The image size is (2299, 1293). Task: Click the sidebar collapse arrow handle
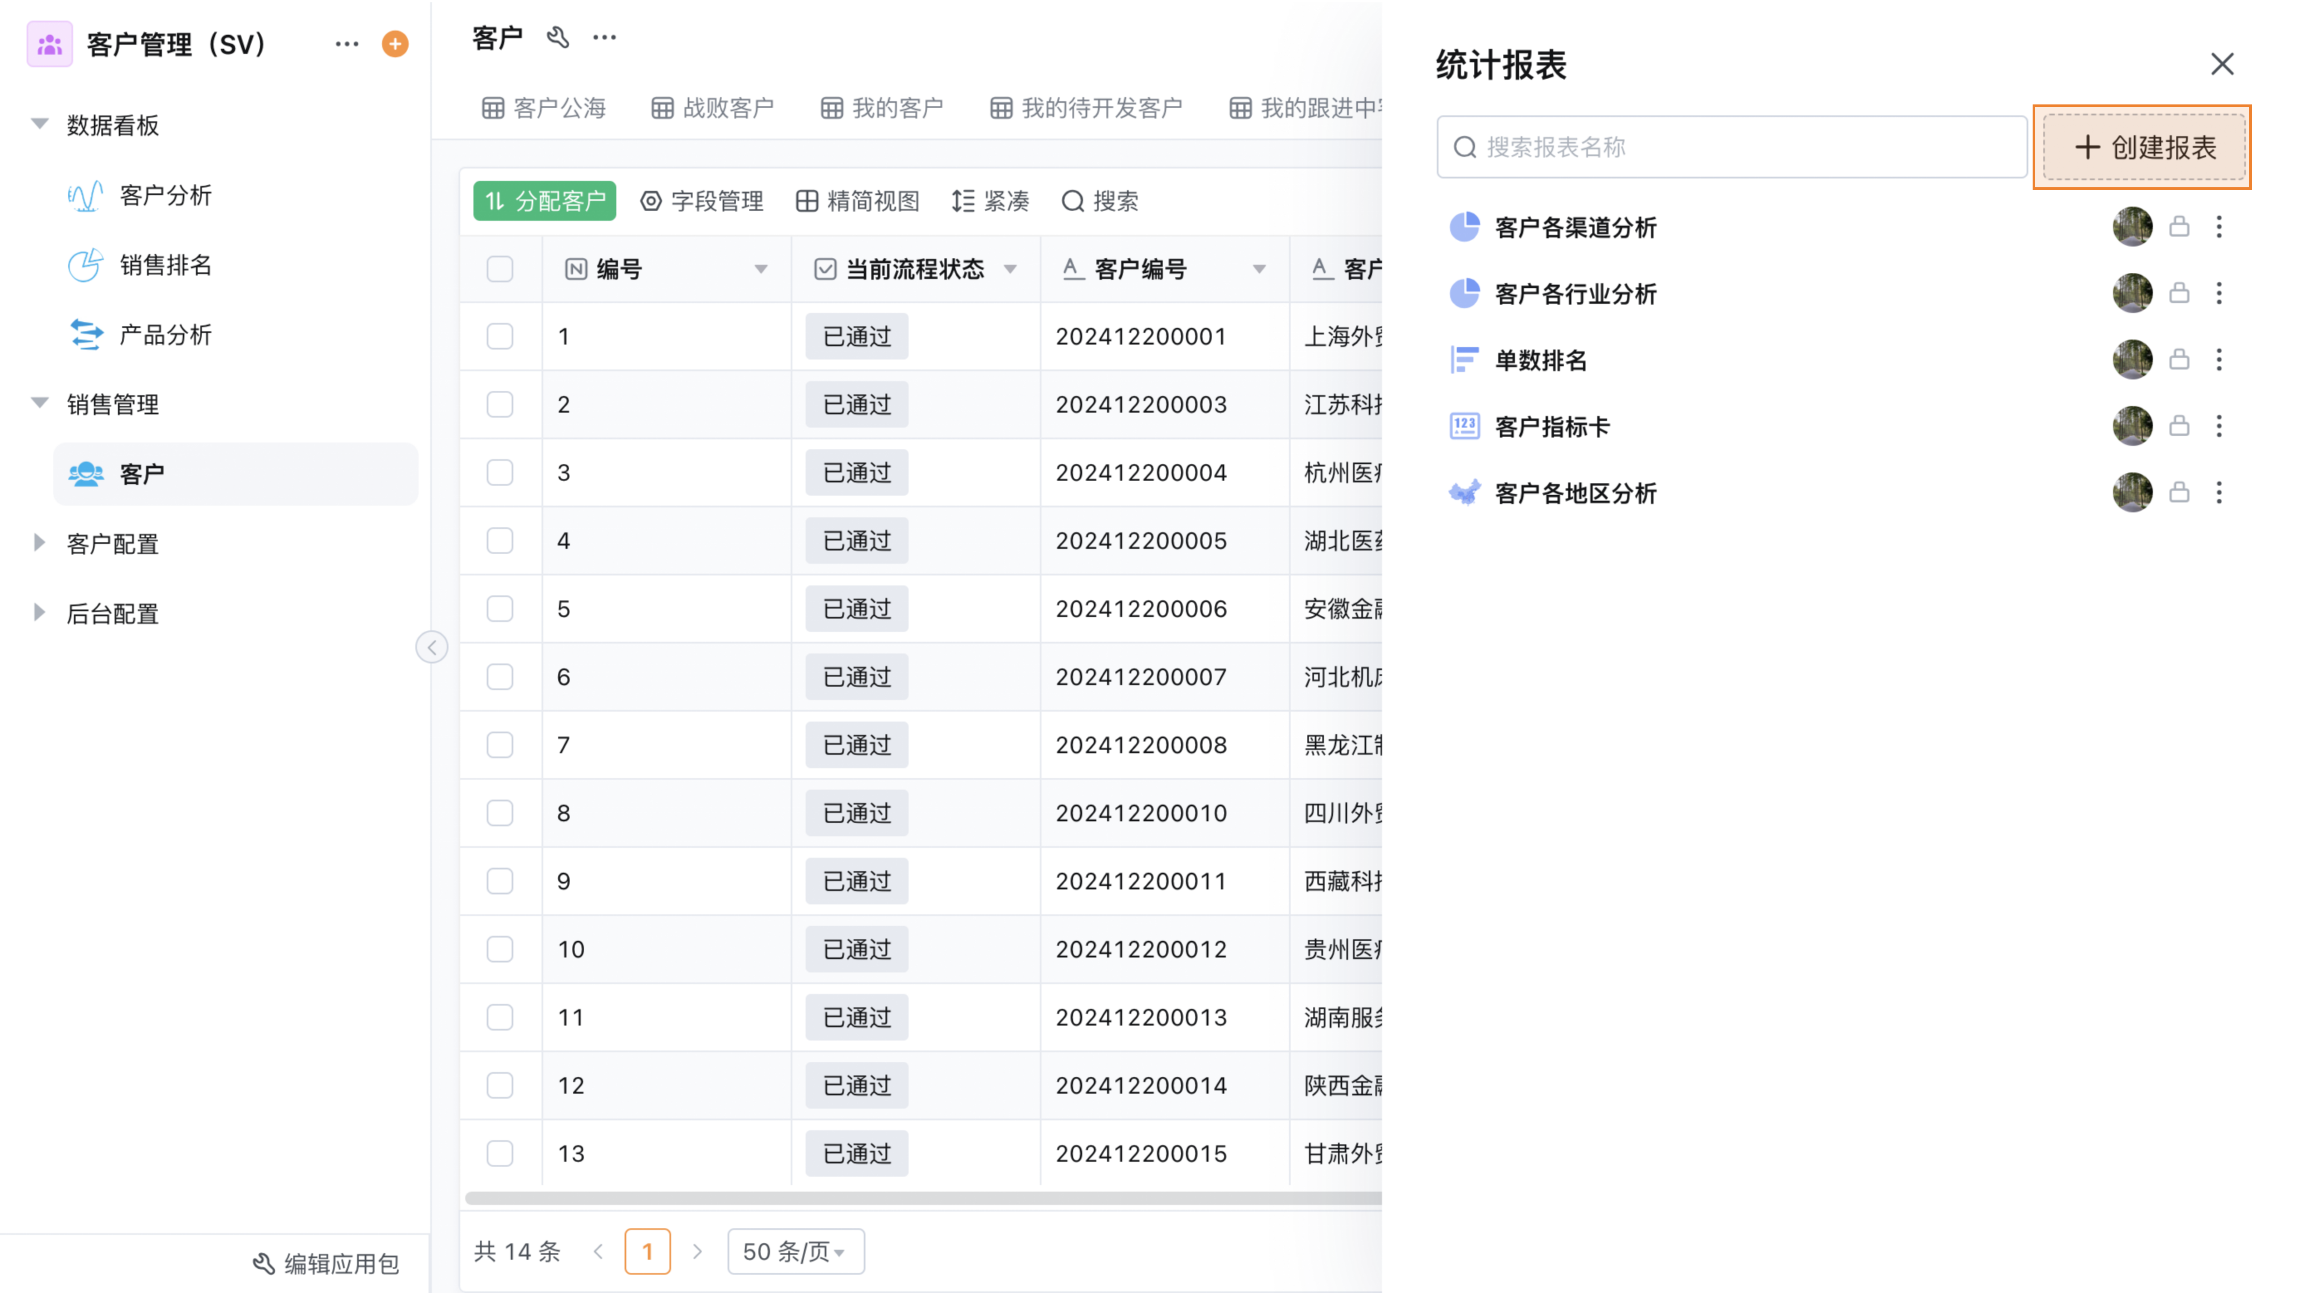point(432,647)
